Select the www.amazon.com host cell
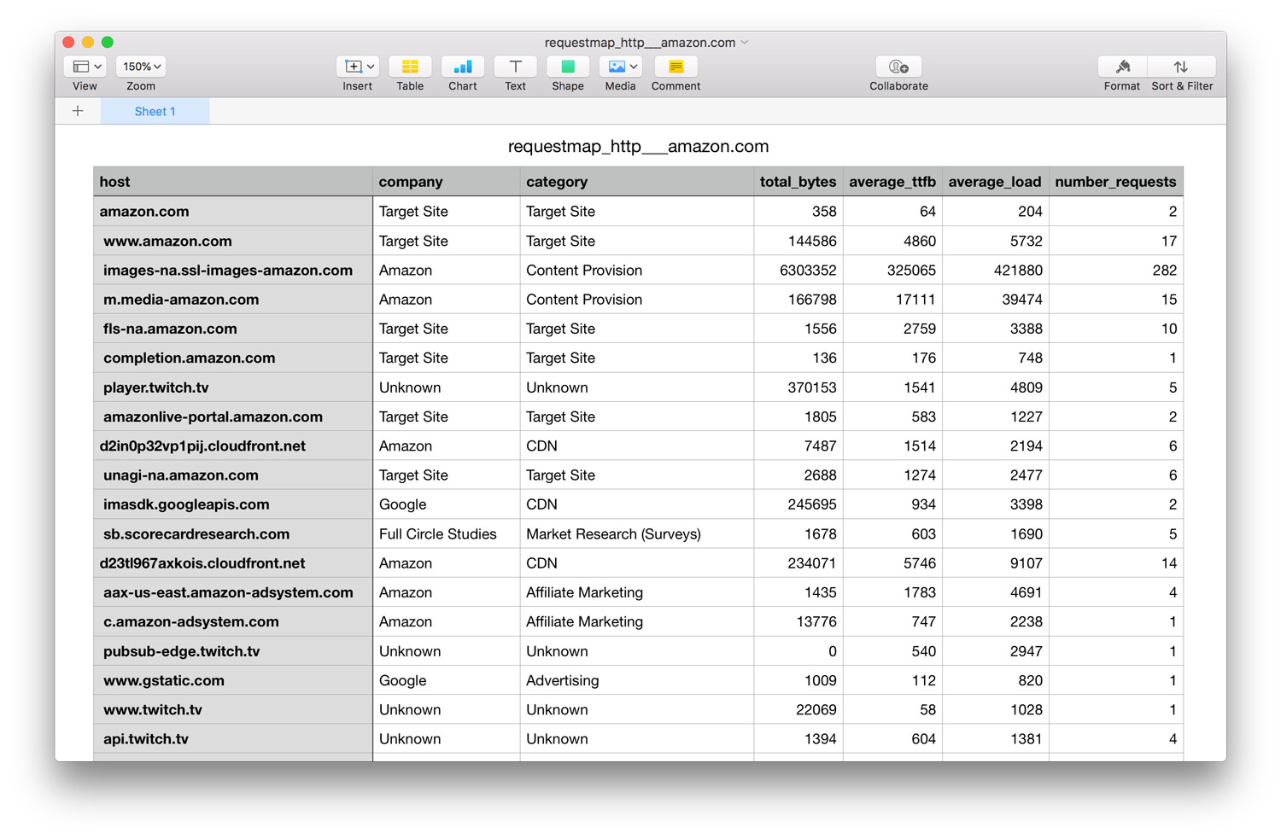This screenshot has height=839, width=1281. pos(233,241)
